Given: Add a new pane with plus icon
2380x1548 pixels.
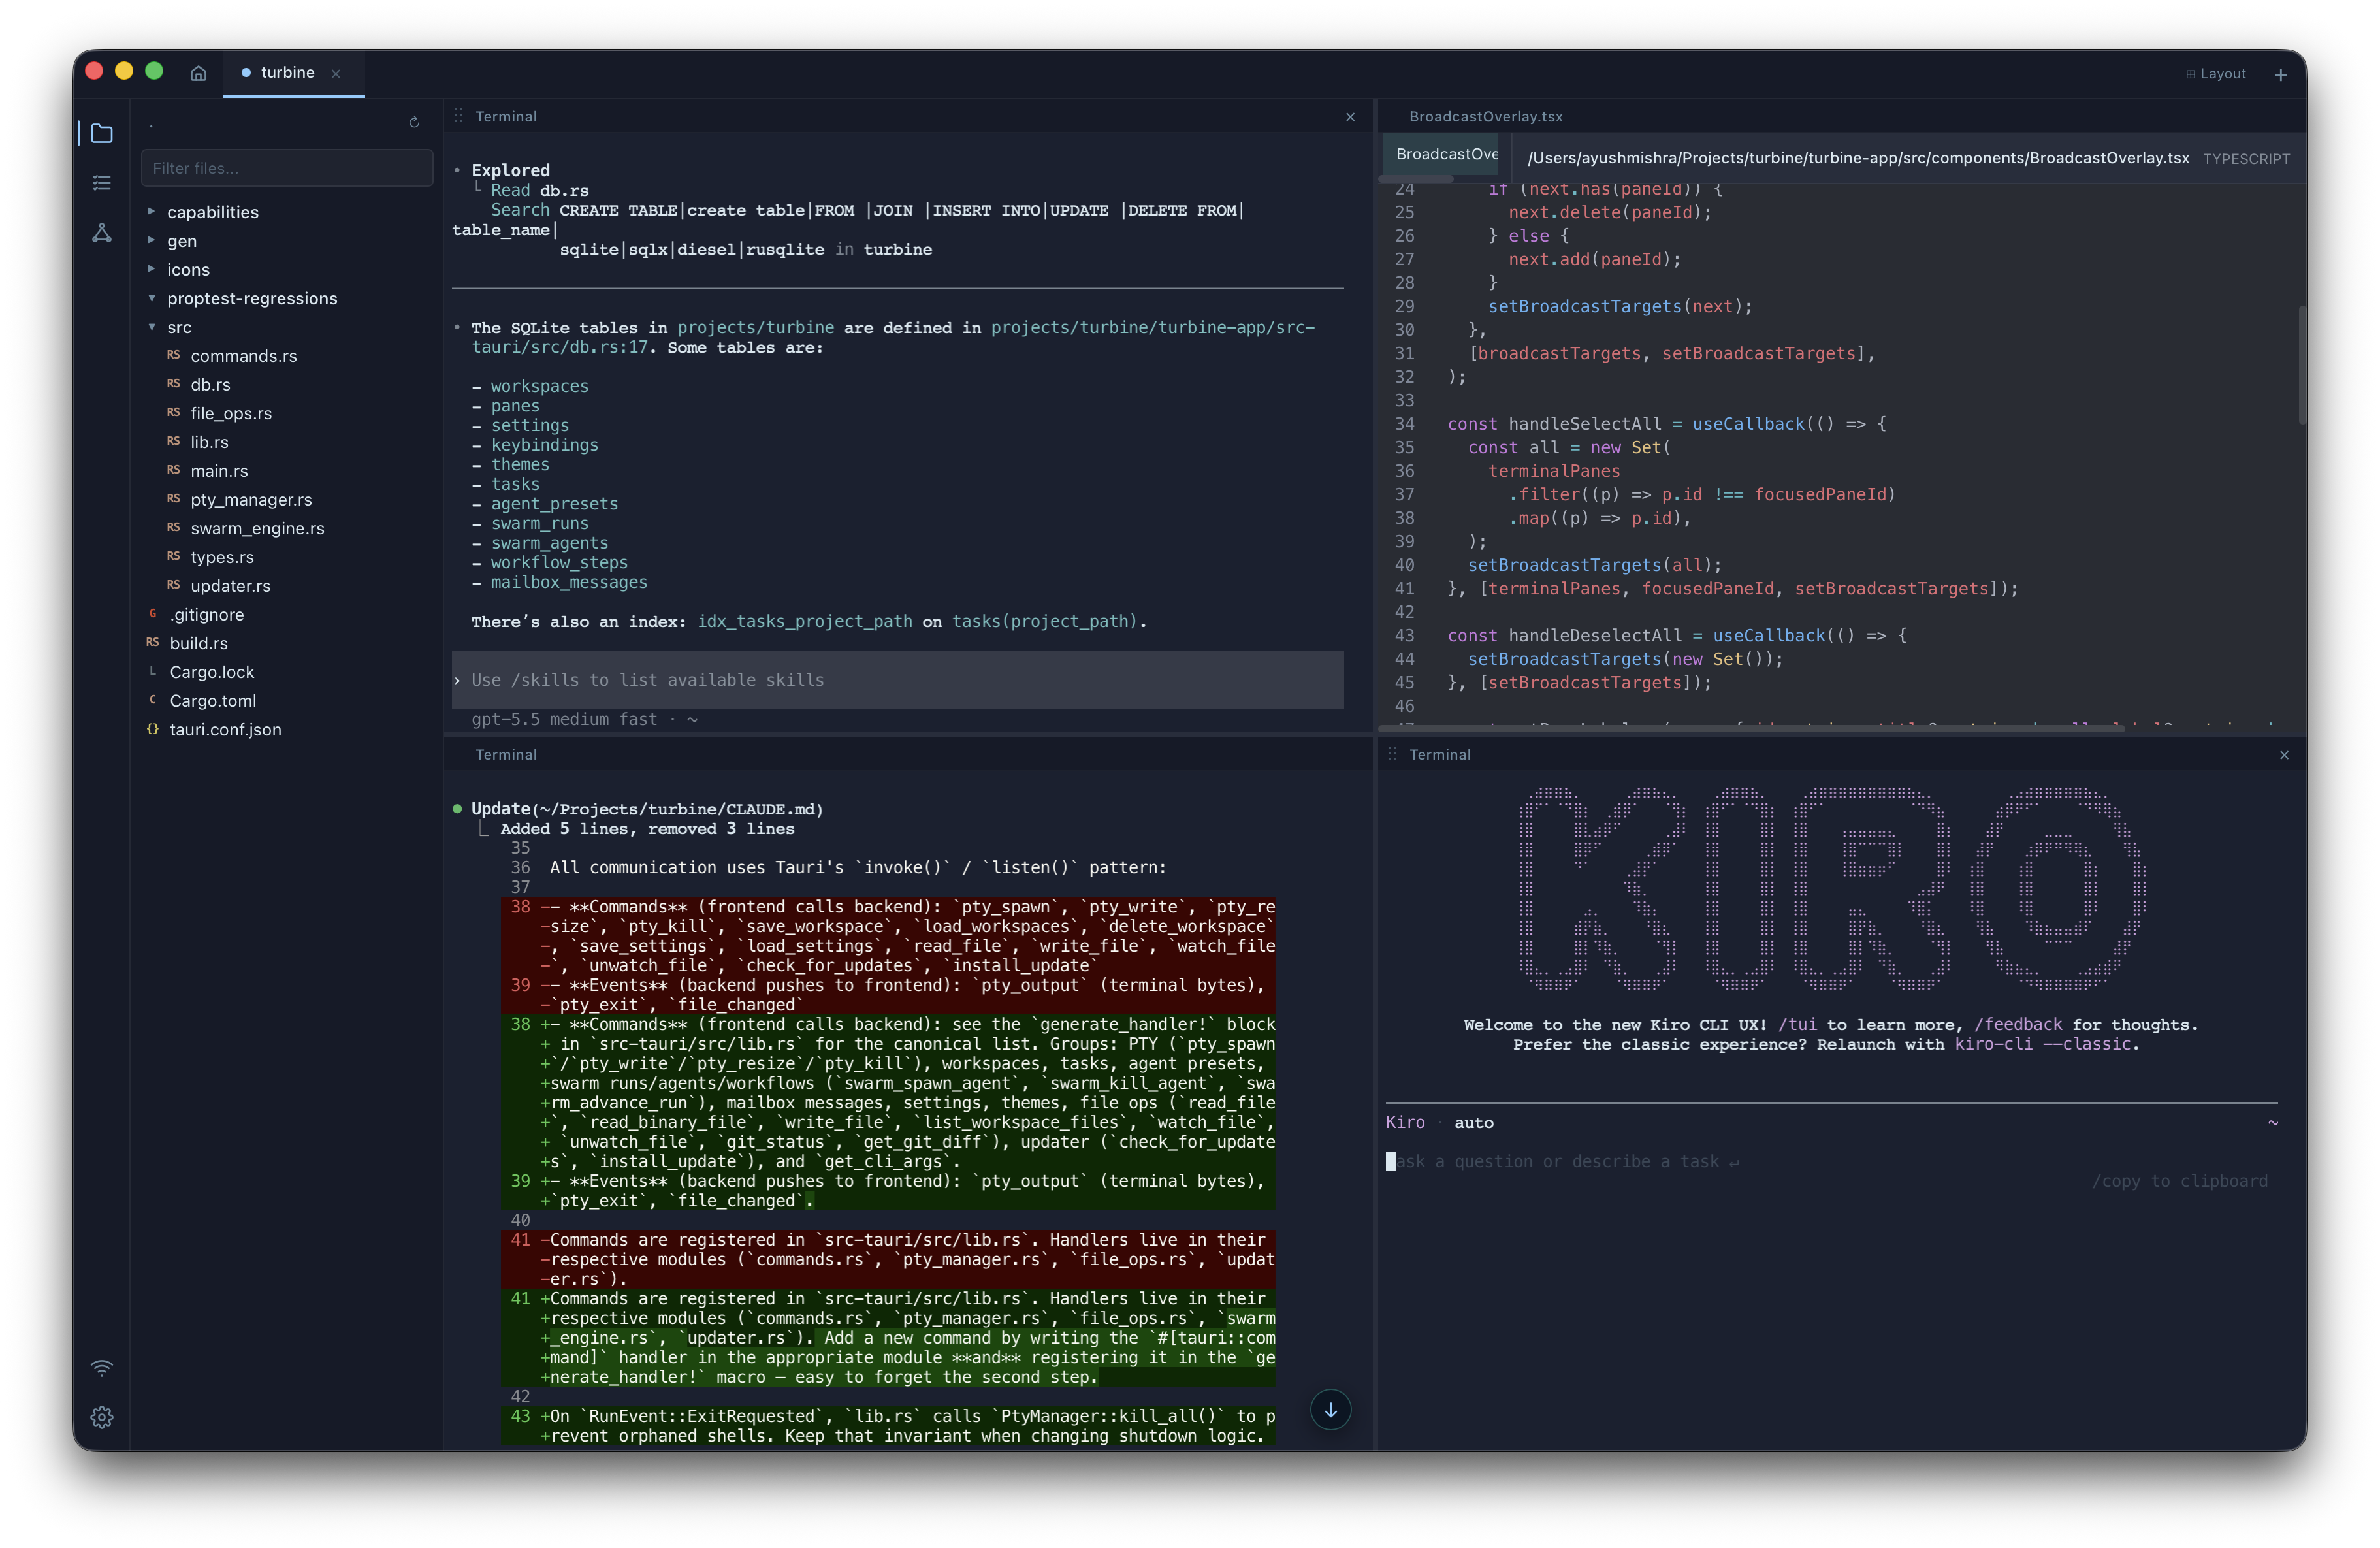Looking at the screenshot, I should 2280,74.
